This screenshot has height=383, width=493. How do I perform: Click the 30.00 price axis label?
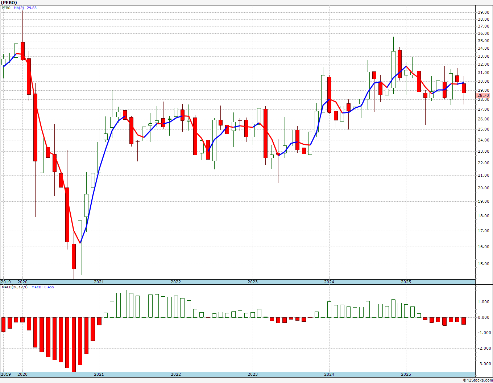(483, 81)
